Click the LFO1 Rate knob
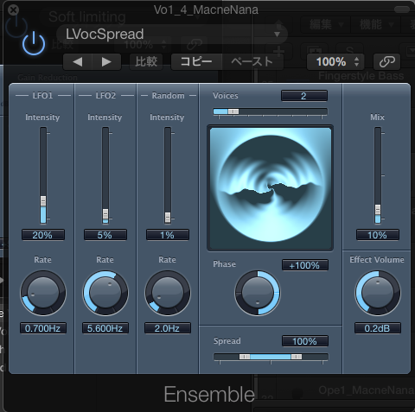 click(43, 293)
